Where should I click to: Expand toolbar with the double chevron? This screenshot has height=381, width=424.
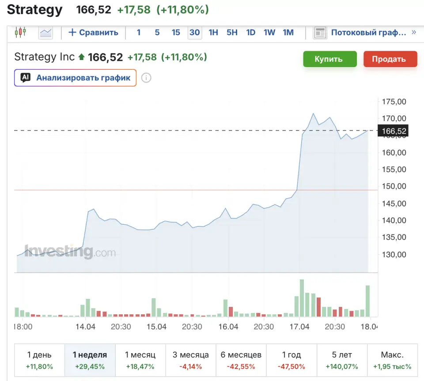click(414, 32)
